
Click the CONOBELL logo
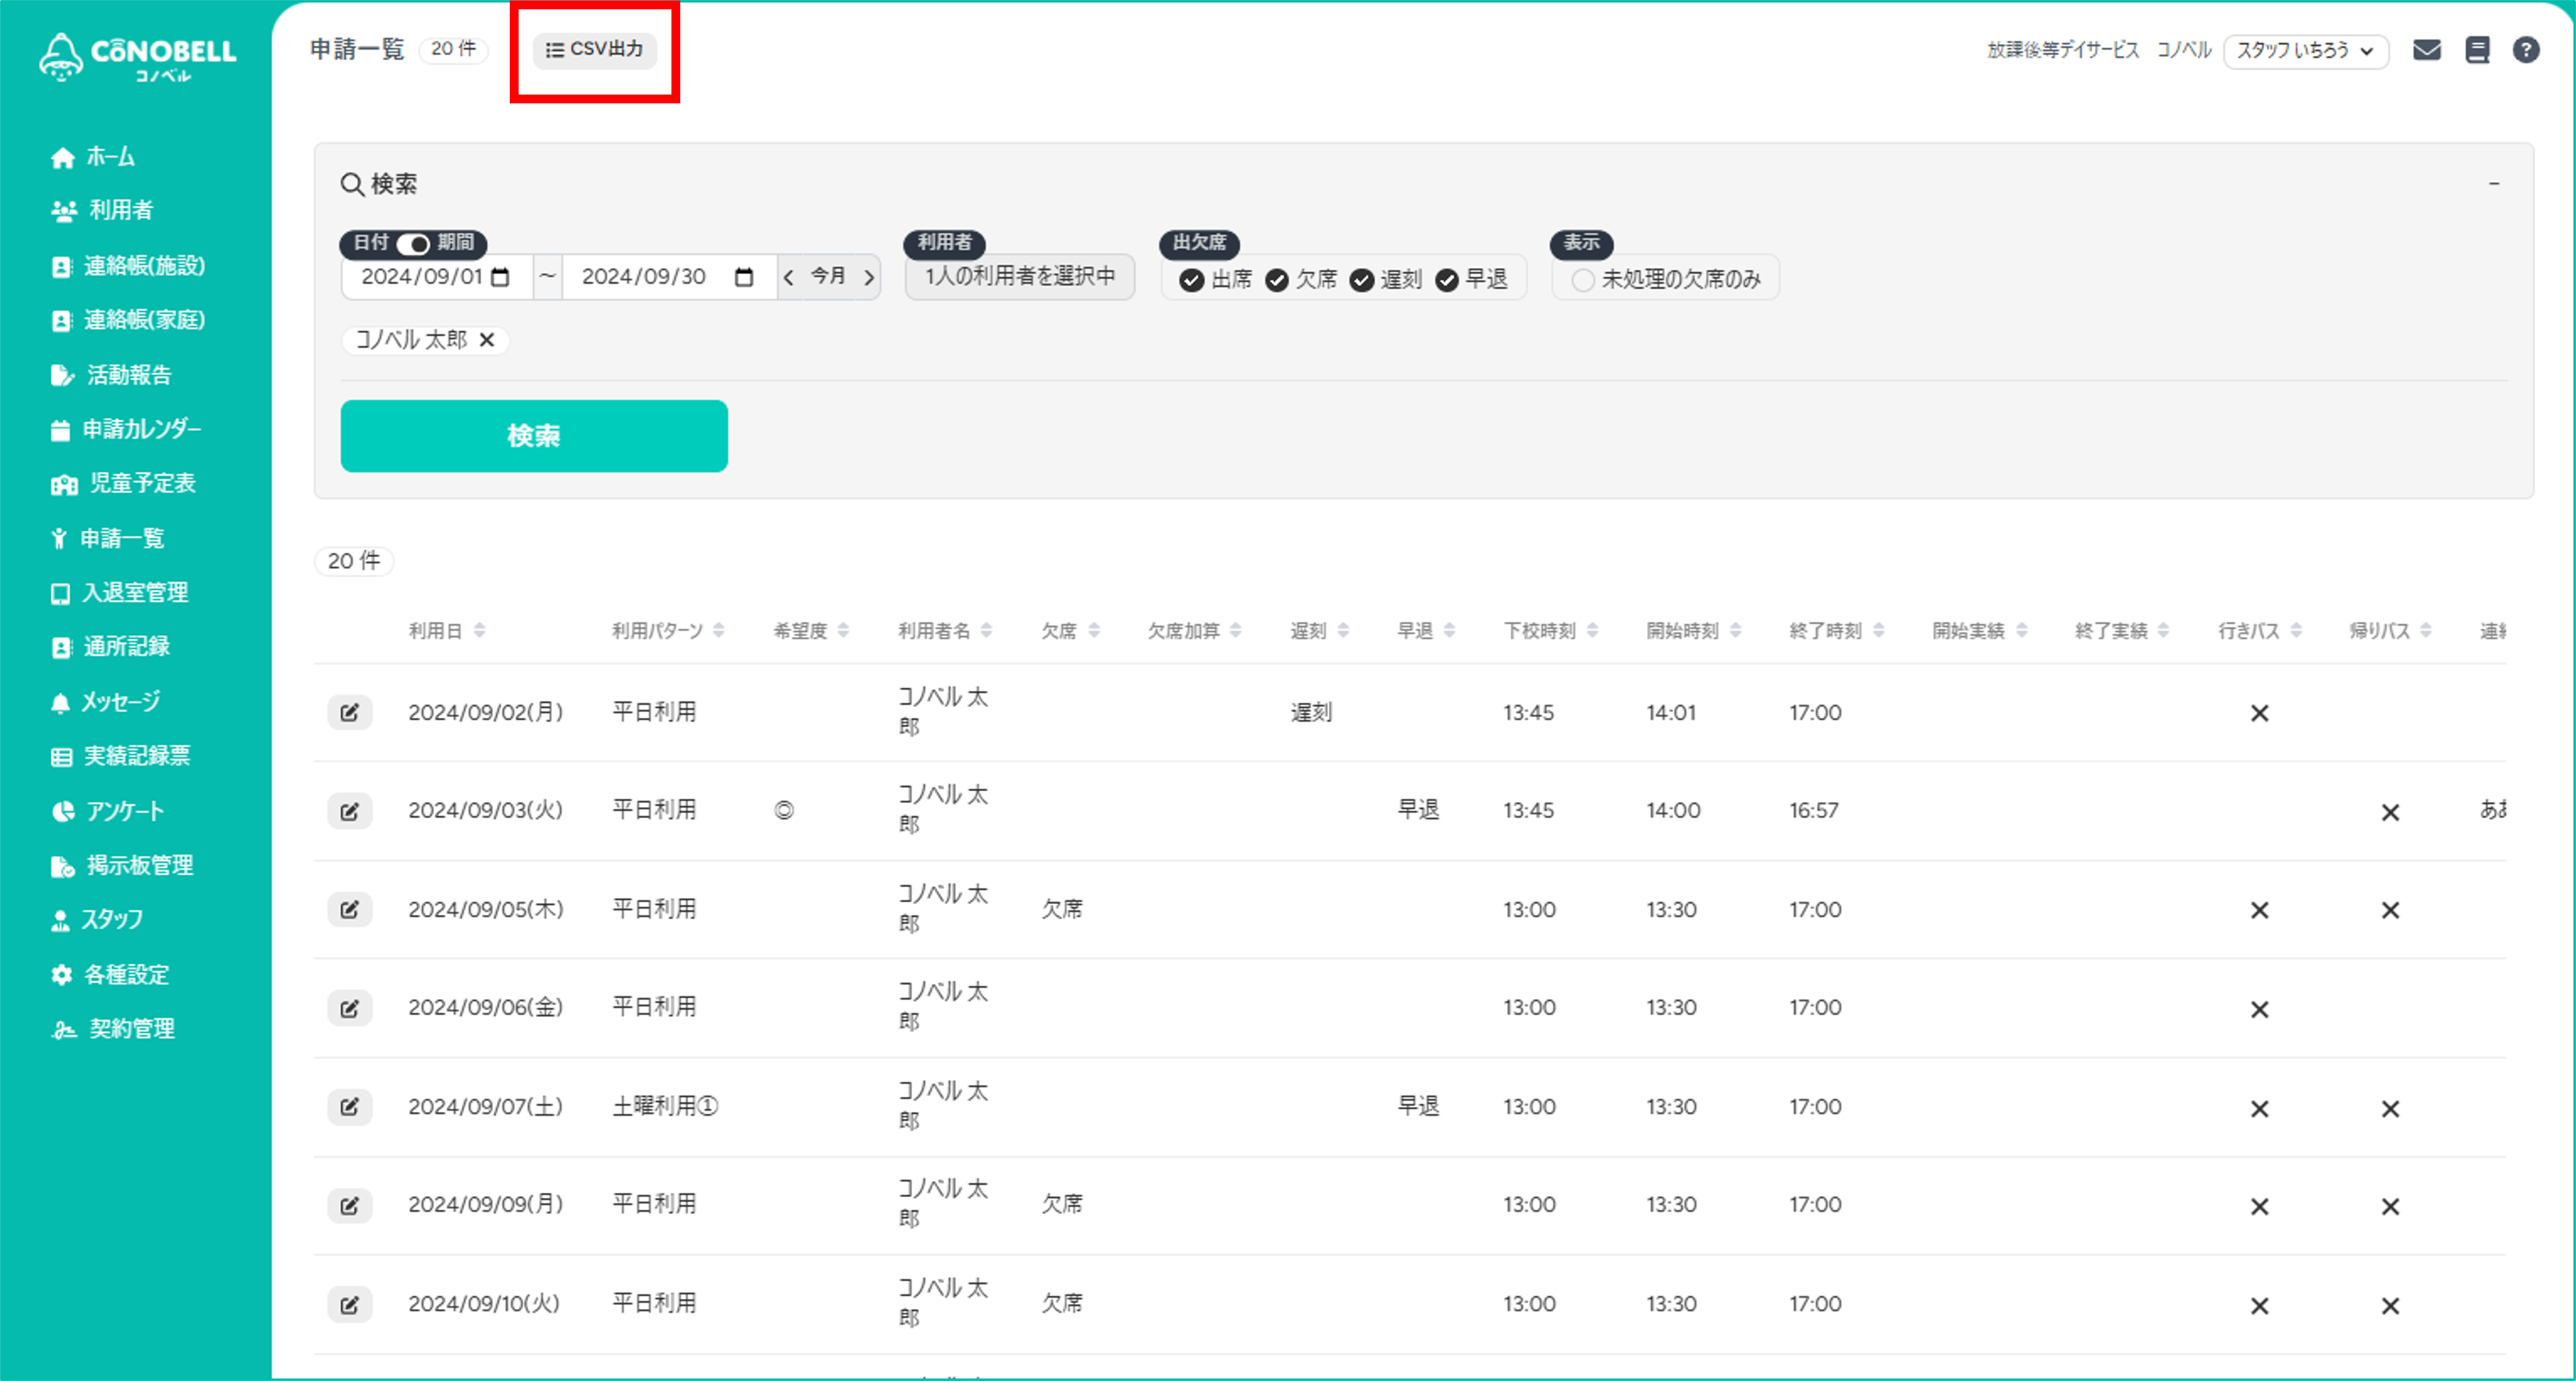click(138, 57)
